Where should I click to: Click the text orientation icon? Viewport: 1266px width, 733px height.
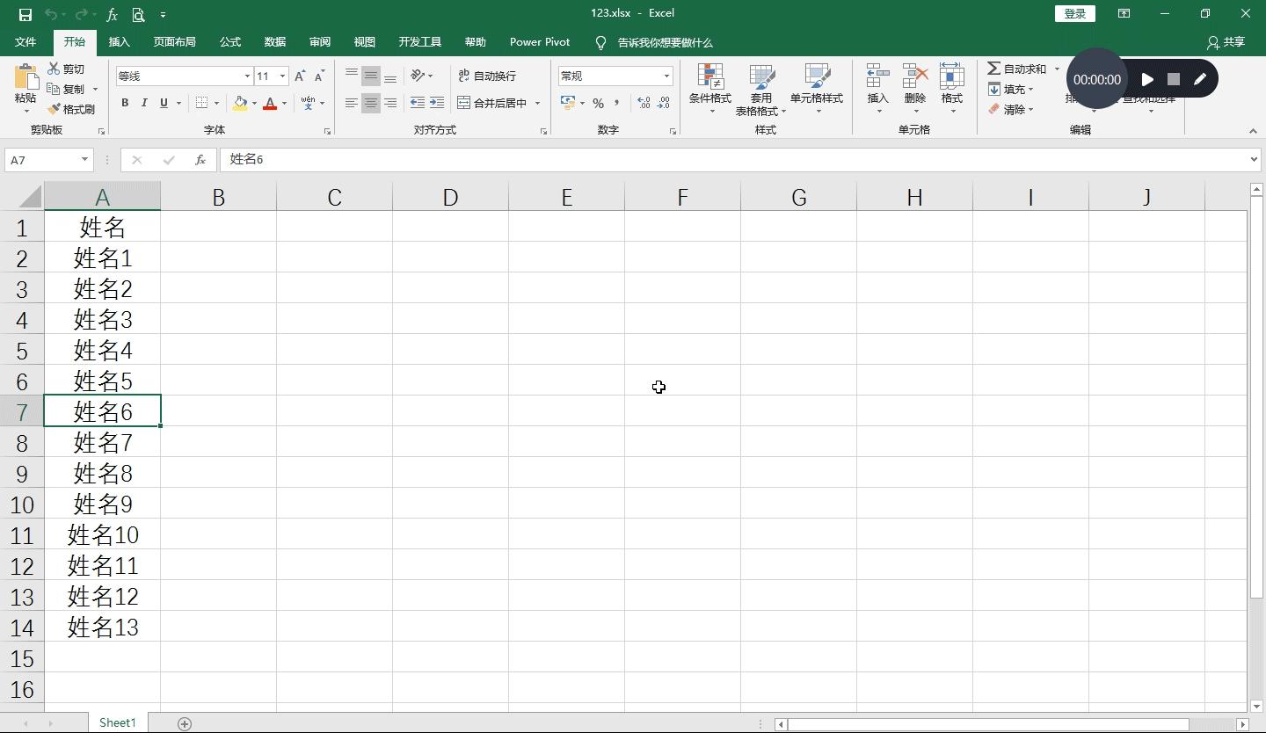click(x=418, y=76)
